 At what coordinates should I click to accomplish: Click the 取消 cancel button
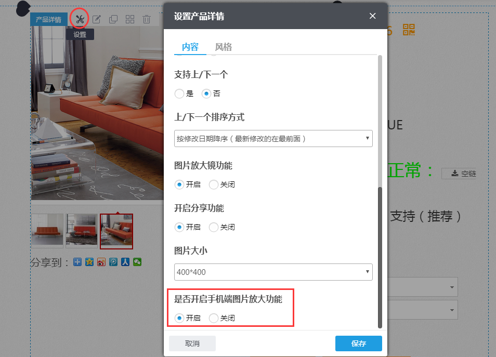pyautogui.click(x=192, y=343)
